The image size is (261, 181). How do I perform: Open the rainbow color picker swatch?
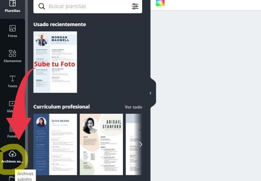tap(160, 3)
